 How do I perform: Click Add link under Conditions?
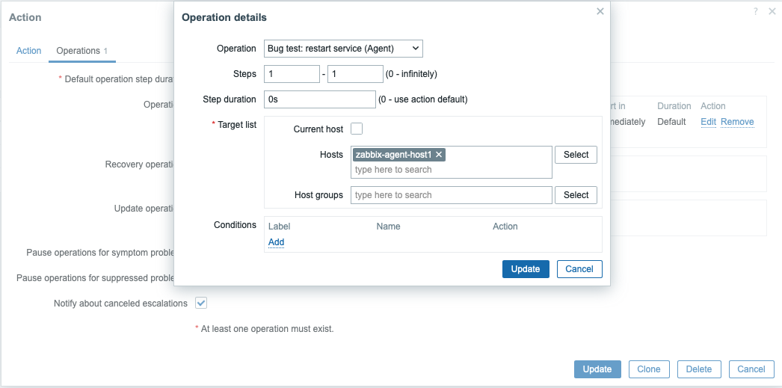click(x=276, y=242)
